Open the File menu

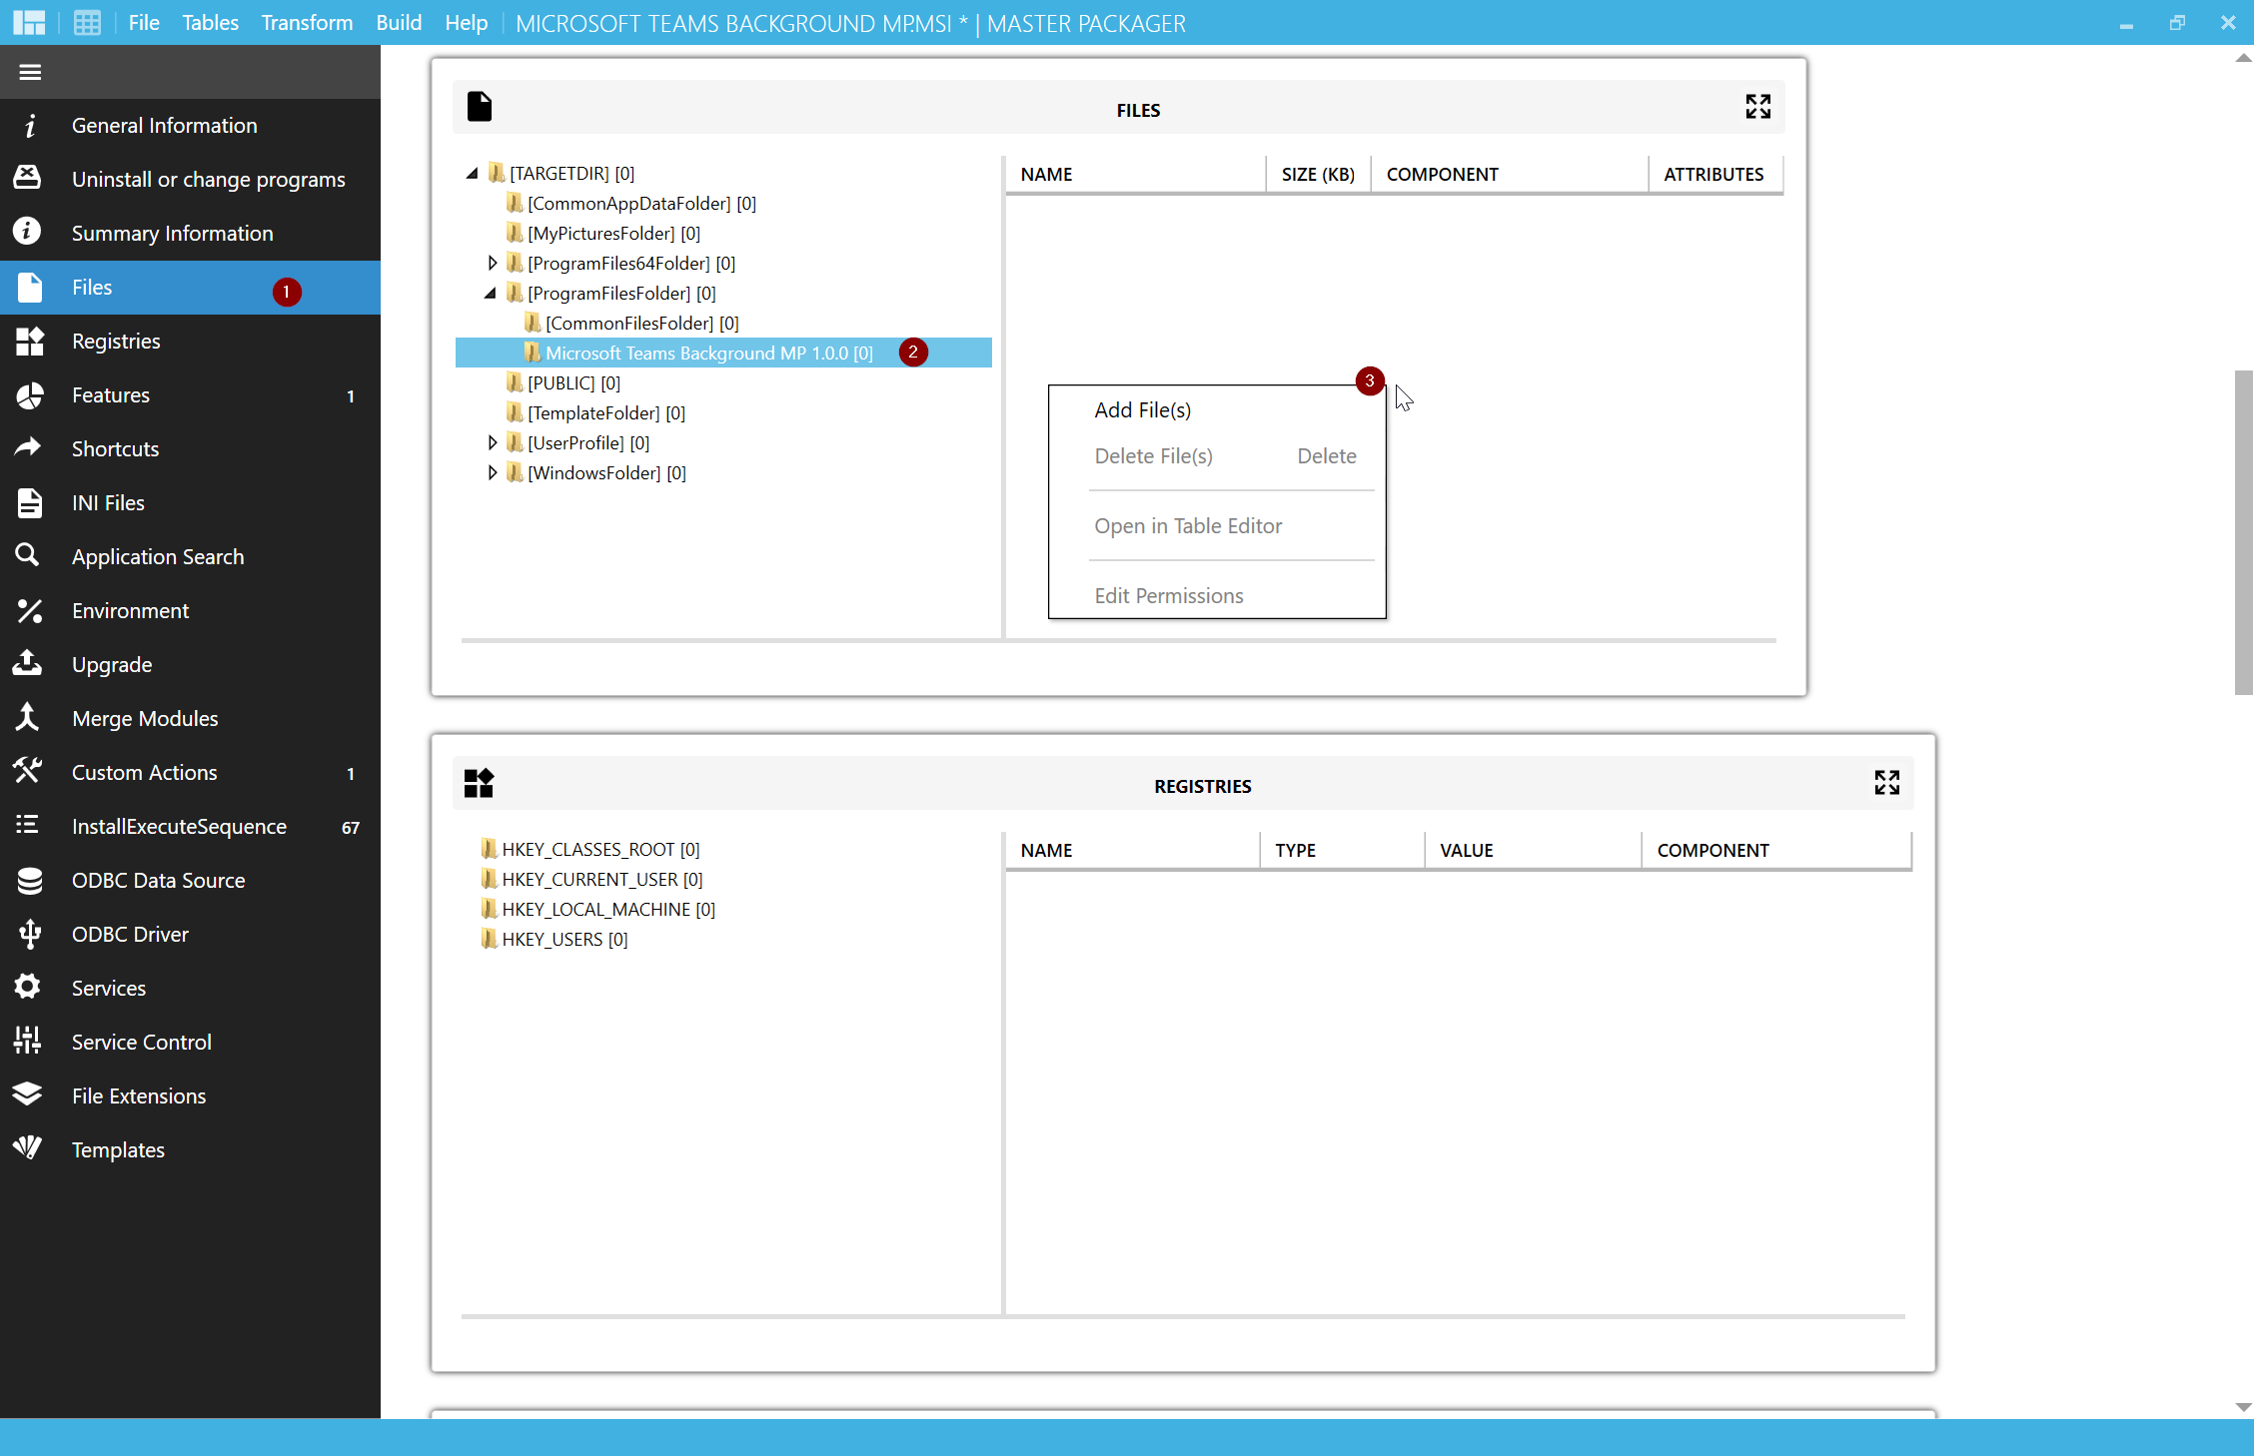(x=144, y=22)
